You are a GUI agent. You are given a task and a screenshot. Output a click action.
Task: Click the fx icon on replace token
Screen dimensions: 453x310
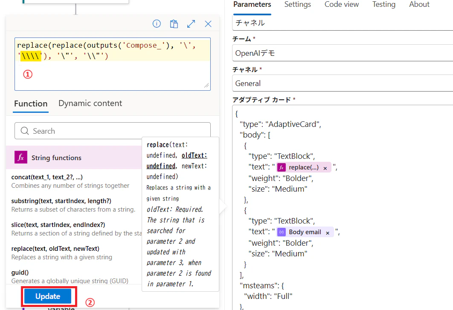click(x=282, y=167)
